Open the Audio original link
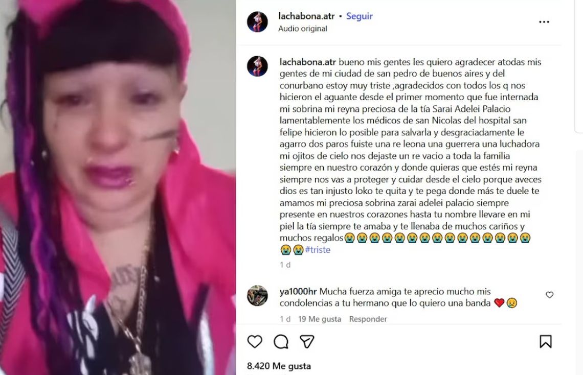This screenshot has width=583, height=375. (303, 29)
